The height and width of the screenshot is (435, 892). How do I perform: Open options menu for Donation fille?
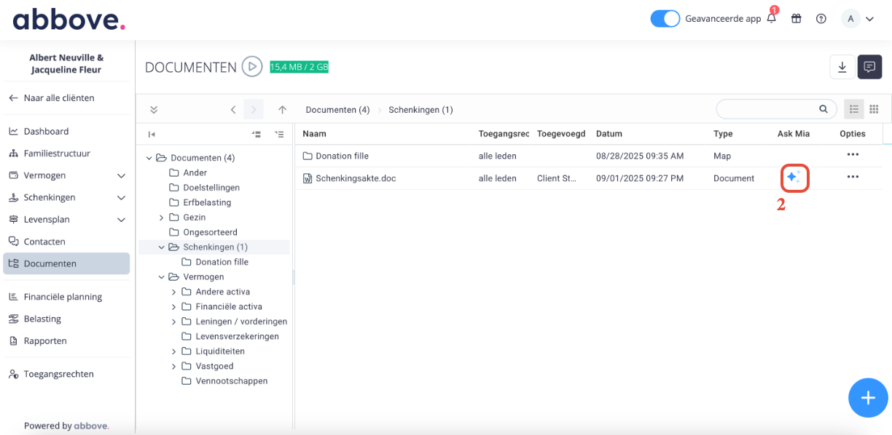(x=853, y=155)
